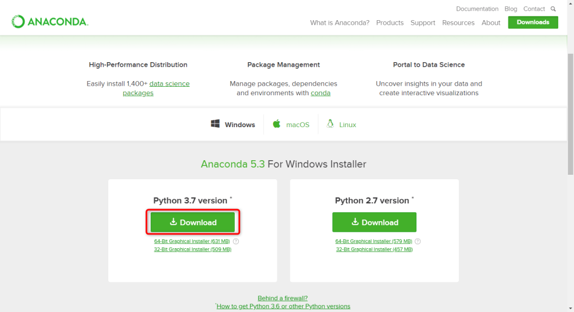Open the search magnifier icon
The image size is (574, 312).
point(553,9)
